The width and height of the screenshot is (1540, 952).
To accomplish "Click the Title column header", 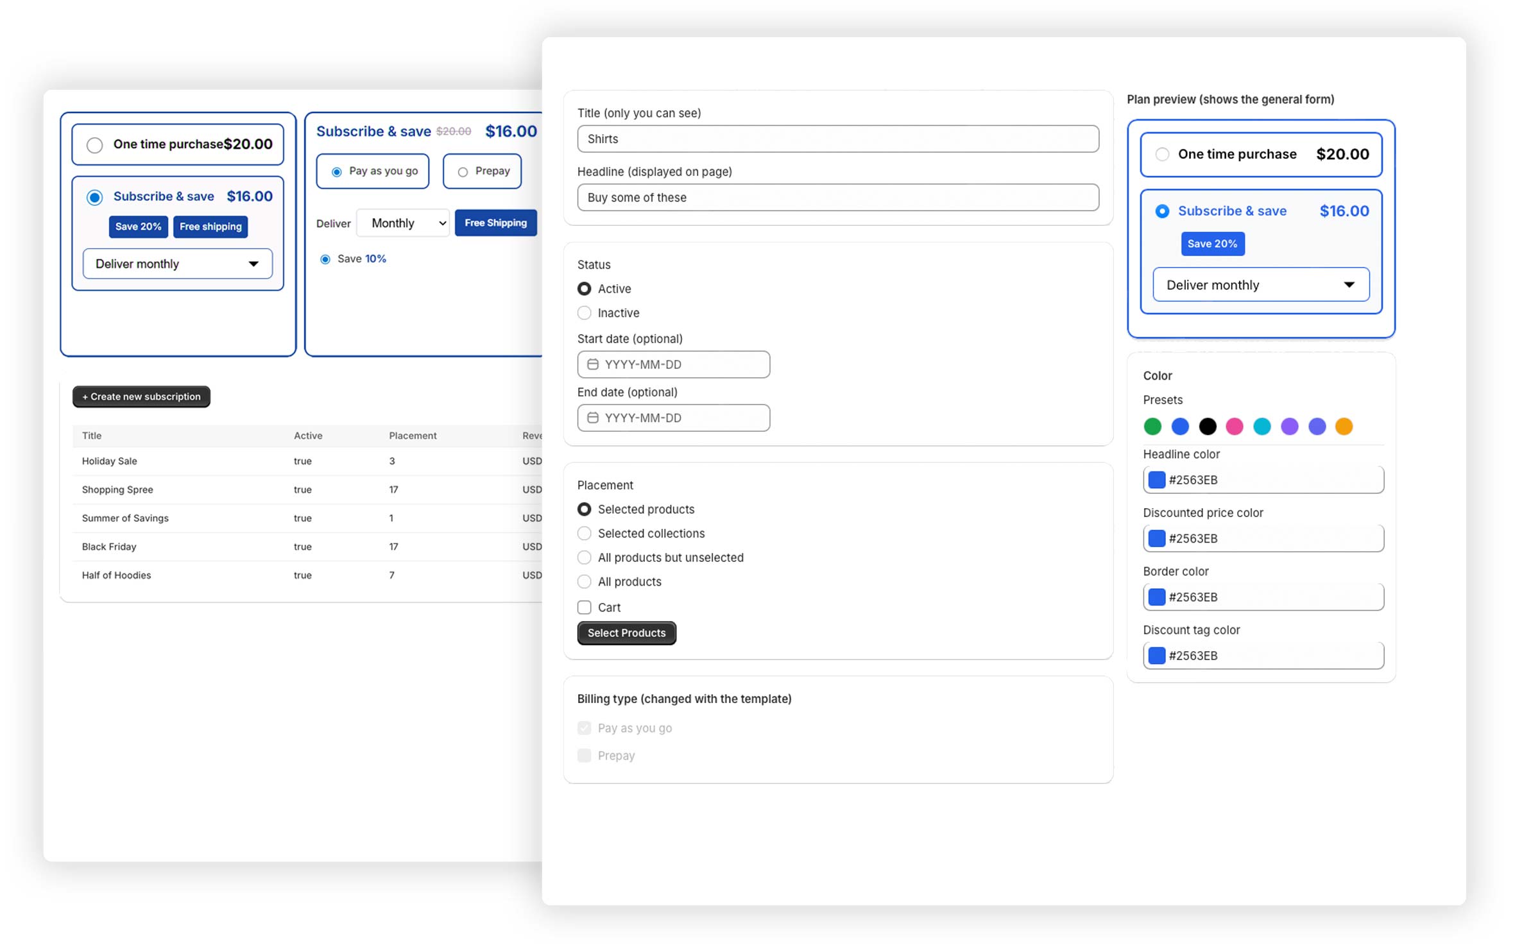I will pos(92,436).
